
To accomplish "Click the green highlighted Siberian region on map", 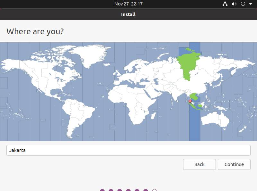I will 189,65.
